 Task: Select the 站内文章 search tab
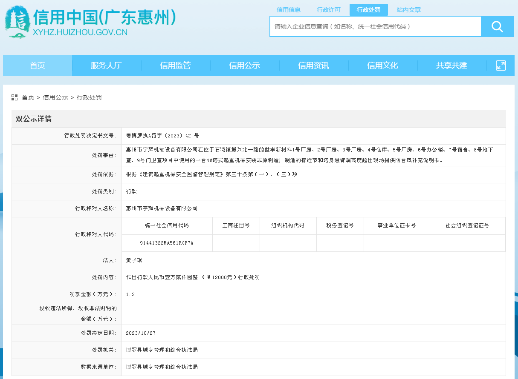[408, 10]
